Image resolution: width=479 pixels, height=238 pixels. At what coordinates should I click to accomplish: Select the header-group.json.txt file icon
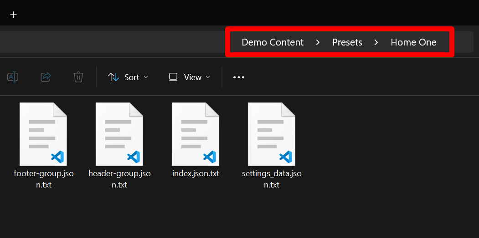pos(119,134)
